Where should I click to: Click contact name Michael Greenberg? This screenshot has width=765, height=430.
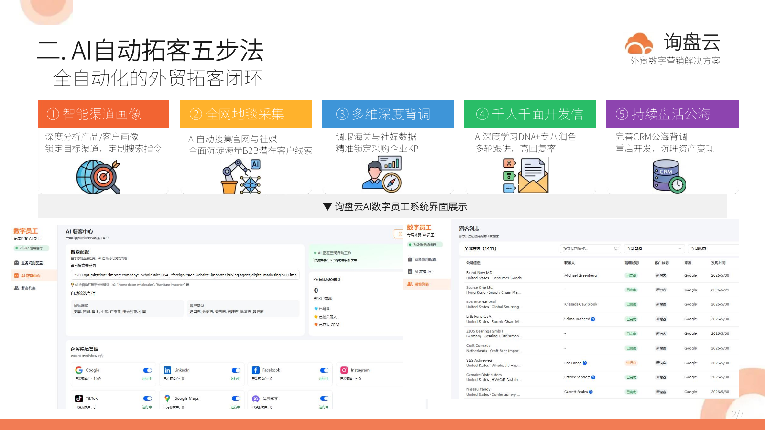tap(580, 275)
